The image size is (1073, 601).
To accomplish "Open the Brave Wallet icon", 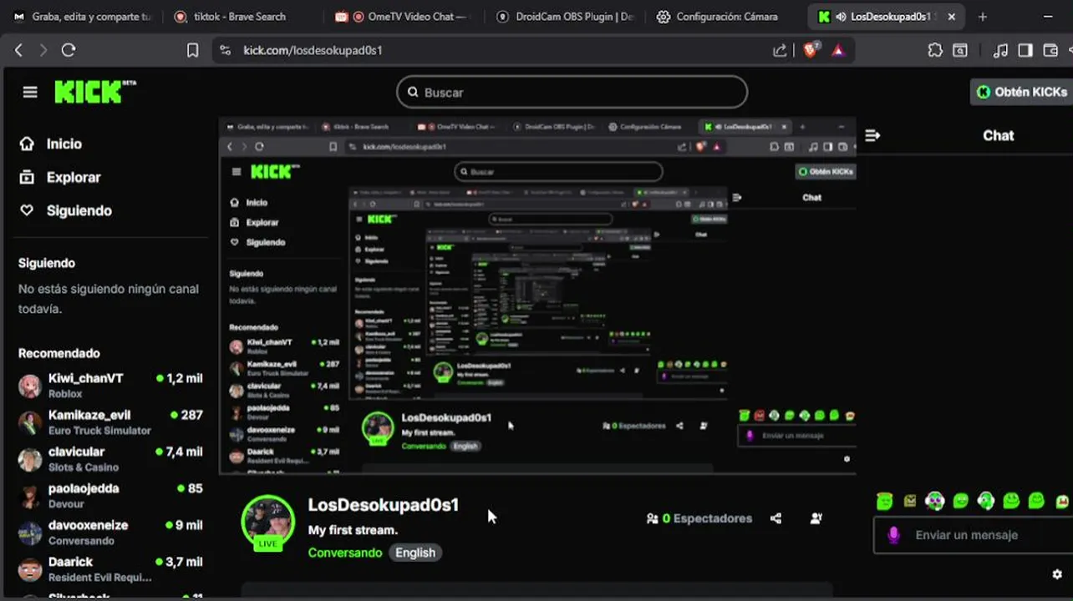I will [x=1050, y=50].
